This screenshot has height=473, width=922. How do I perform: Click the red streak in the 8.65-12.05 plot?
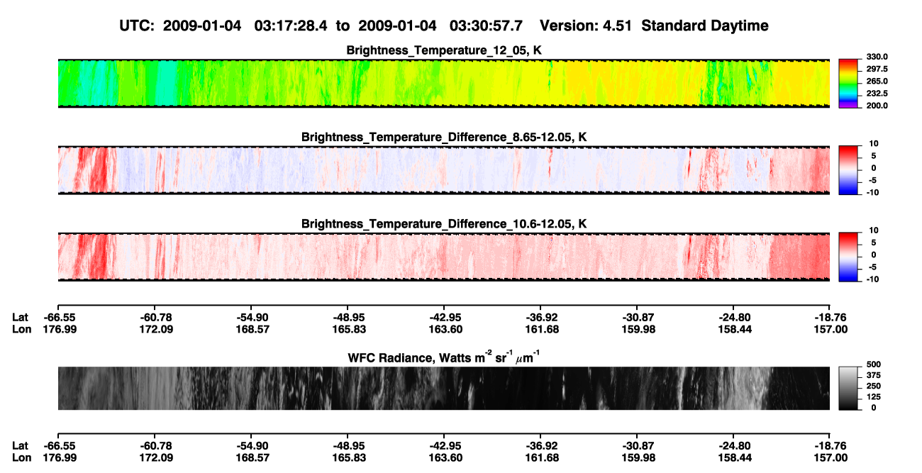point(94,169)
